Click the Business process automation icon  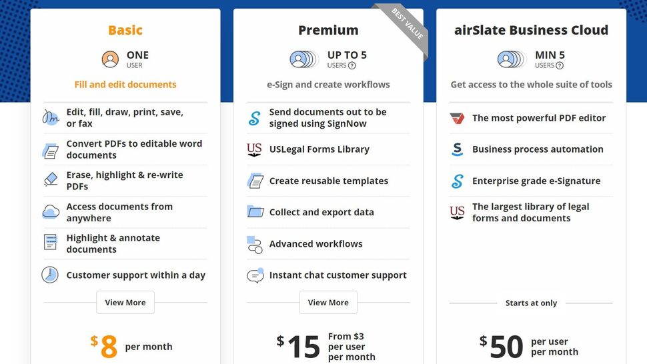pos(457,149)
